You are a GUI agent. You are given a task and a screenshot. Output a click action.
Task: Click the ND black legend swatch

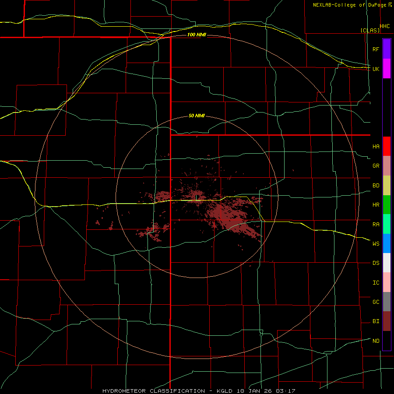point(387,341)
